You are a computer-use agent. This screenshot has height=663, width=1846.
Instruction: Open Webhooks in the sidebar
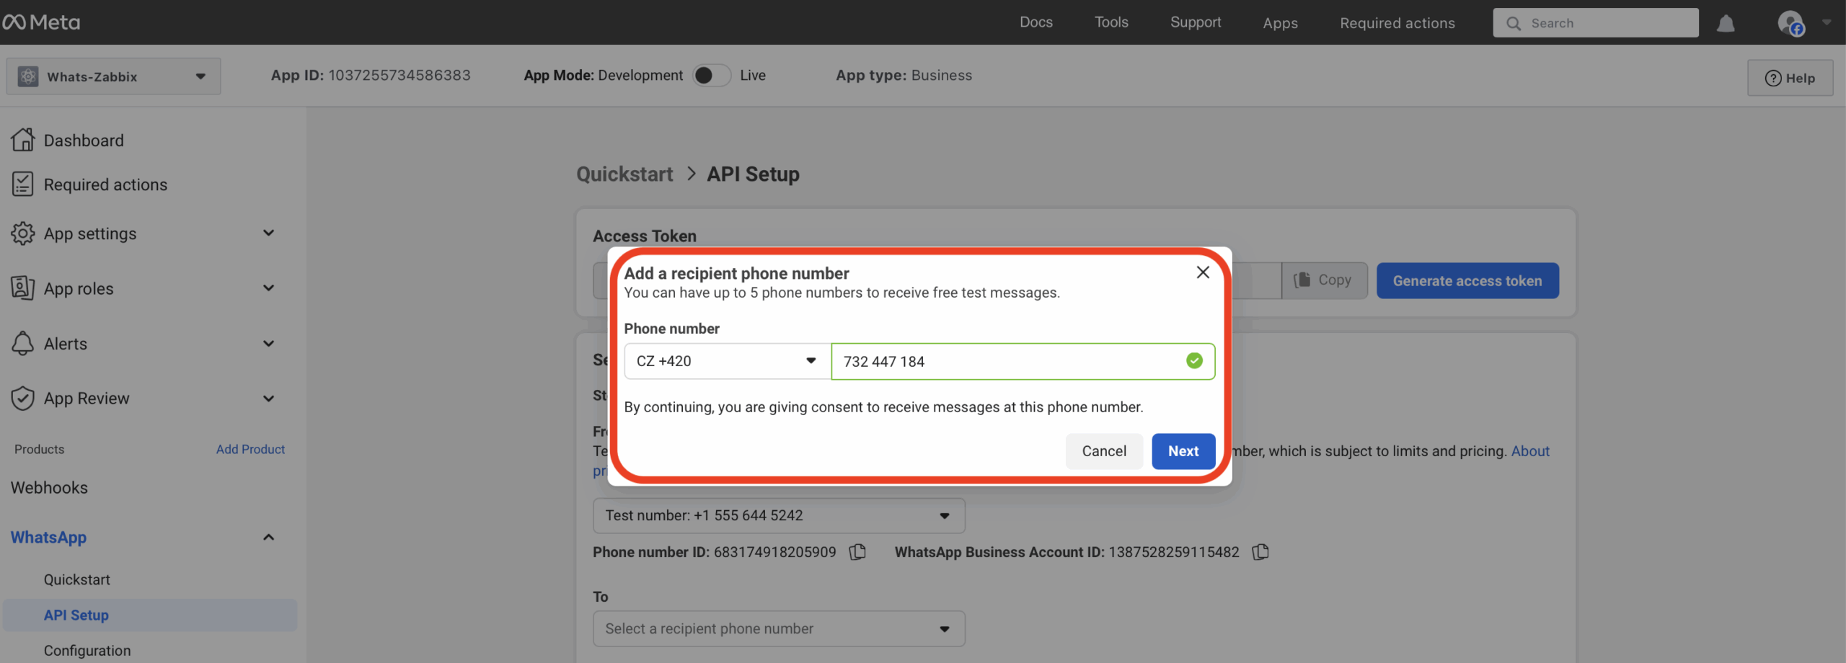pos(49,487)
